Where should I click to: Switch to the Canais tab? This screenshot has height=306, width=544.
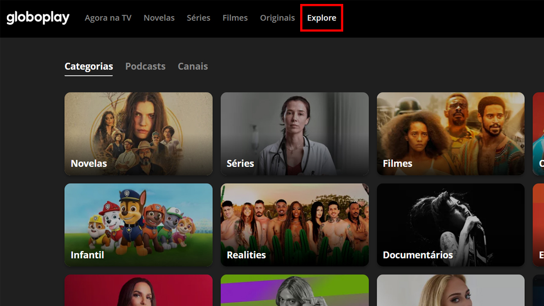click(x=192, y=67)
